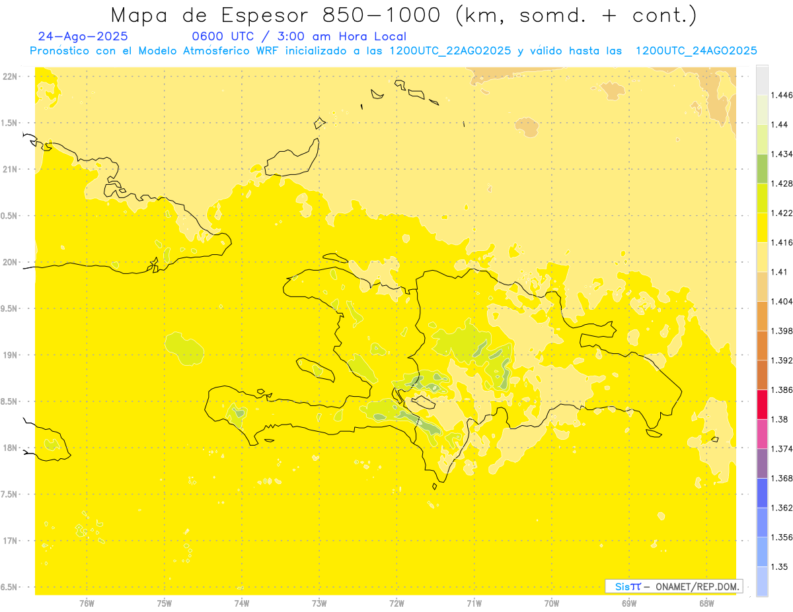793x612 pixels.
Task: Select the date text '24-Ago-2025'
Action: tap(83, 37)
